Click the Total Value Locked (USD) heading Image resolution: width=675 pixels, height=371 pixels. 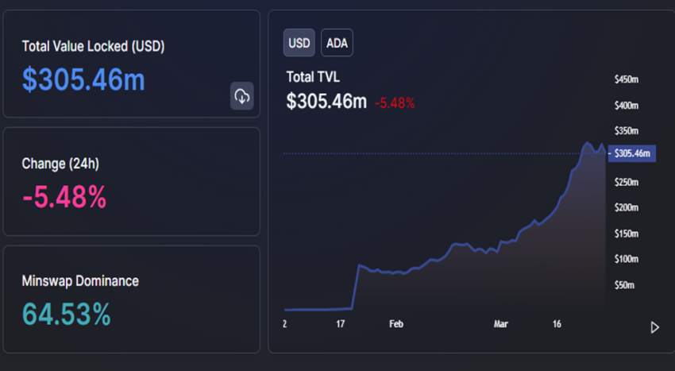pos(93,46)
